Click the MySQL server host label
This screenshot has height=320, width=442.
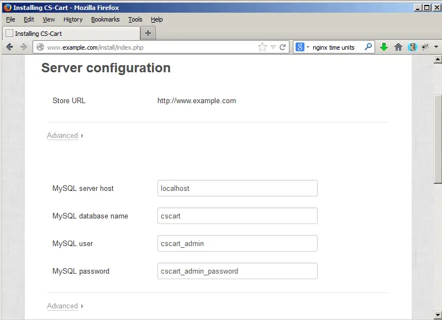[83, 188]
